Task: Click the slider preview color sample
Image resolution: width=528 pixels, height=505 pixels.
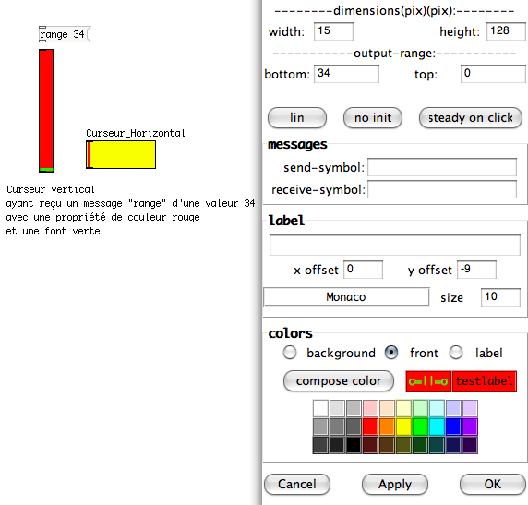Action: click(x=428, y=381)
